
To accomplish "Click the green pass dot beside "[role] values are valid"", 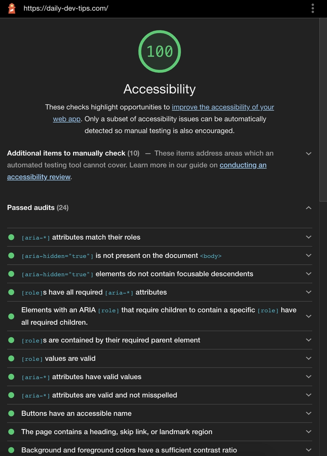I will 11,359.
